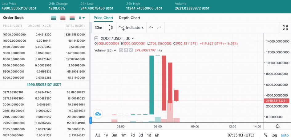Image resolution: width=291 pixels, height=140 pixels.
Task: Select the 10700.00000000 ask price row
Action: pos(44,35)
